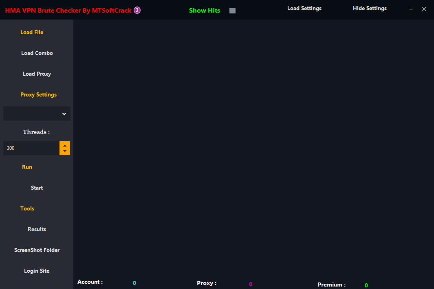The image size is (434, 289).
Task: Click Hide Settings in the title bar
Action: [370, 8]
